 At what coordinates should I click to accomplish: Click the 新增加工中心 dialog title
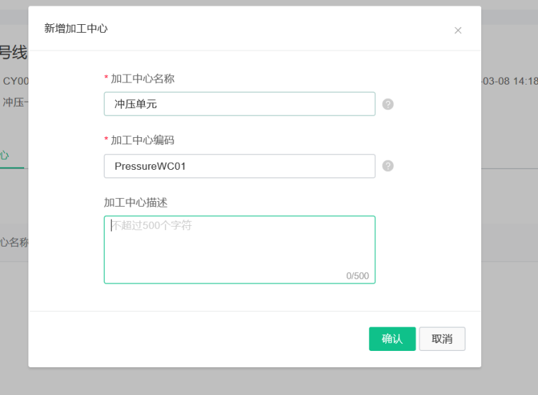76,28
